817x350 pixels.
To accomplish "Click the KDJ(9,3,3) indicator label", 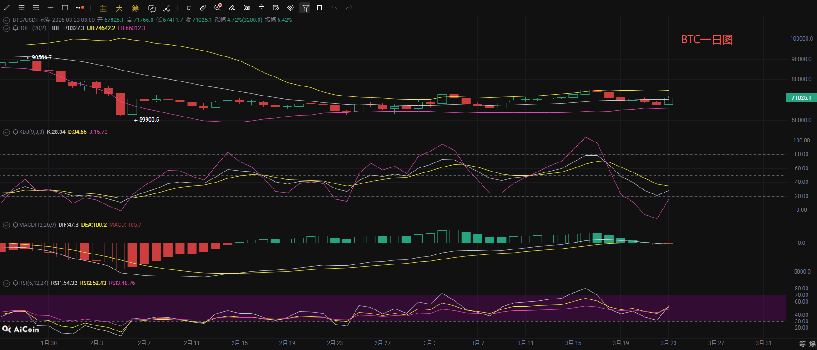I will [x=31, y=132].
